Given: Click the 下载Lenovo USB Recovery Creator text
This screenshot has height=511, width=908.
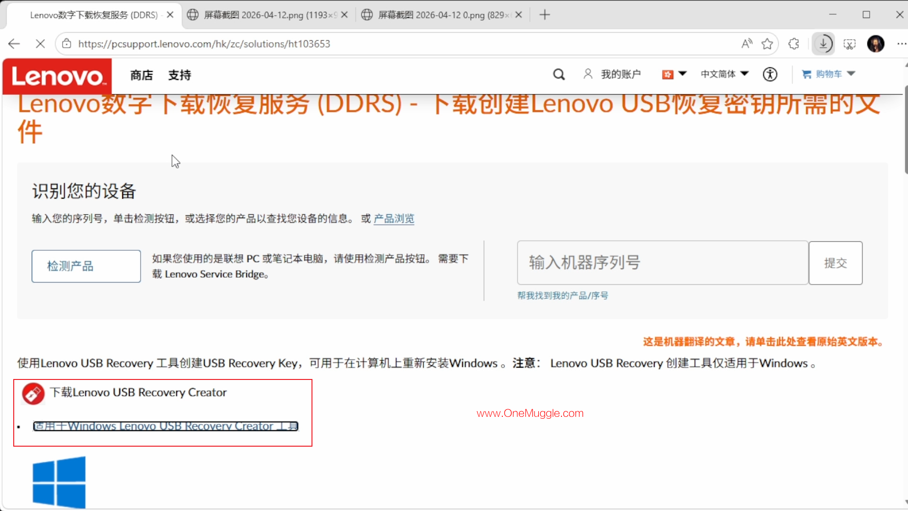Looking at the screenshot, I should pos(138,393).
